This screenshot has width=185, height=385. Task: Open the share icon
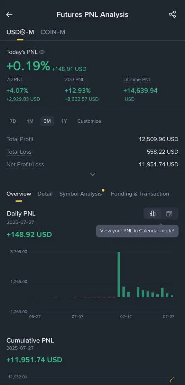click(x=172, y=14)
